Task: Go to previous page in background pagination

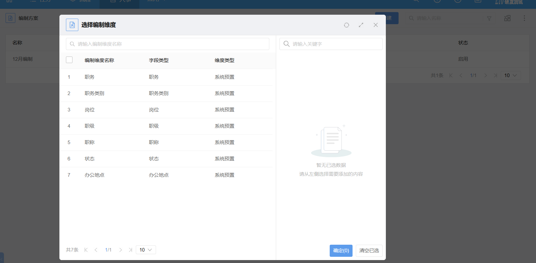Action: point(461,75)
